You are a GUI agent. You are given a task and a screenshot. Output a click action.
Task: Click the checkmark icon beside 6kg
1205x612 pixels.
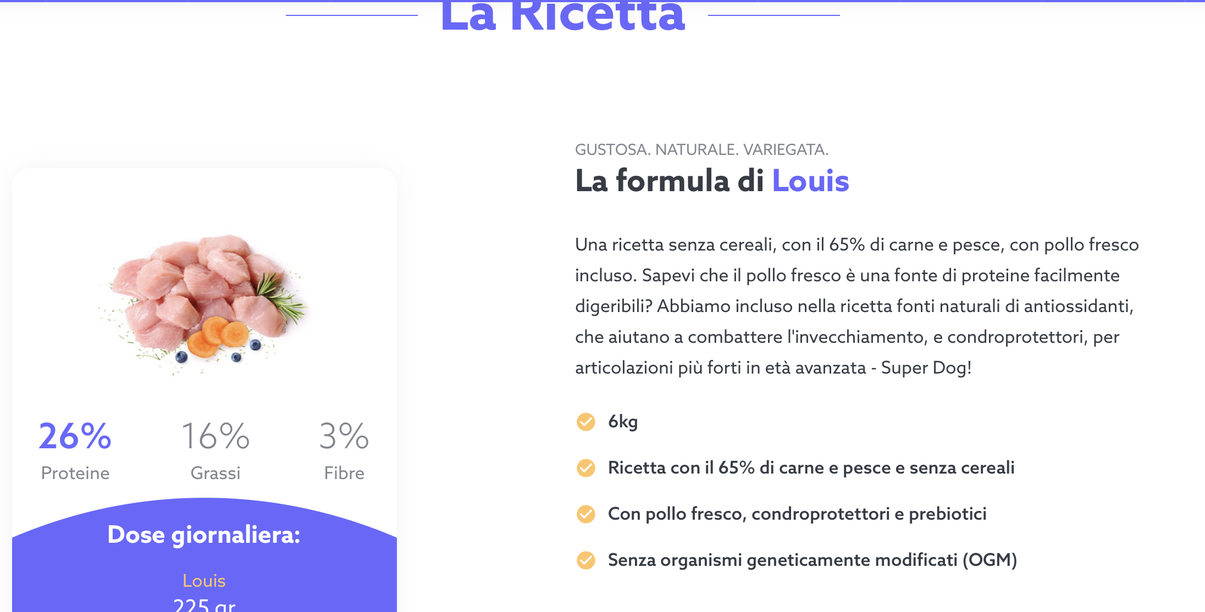585,422
